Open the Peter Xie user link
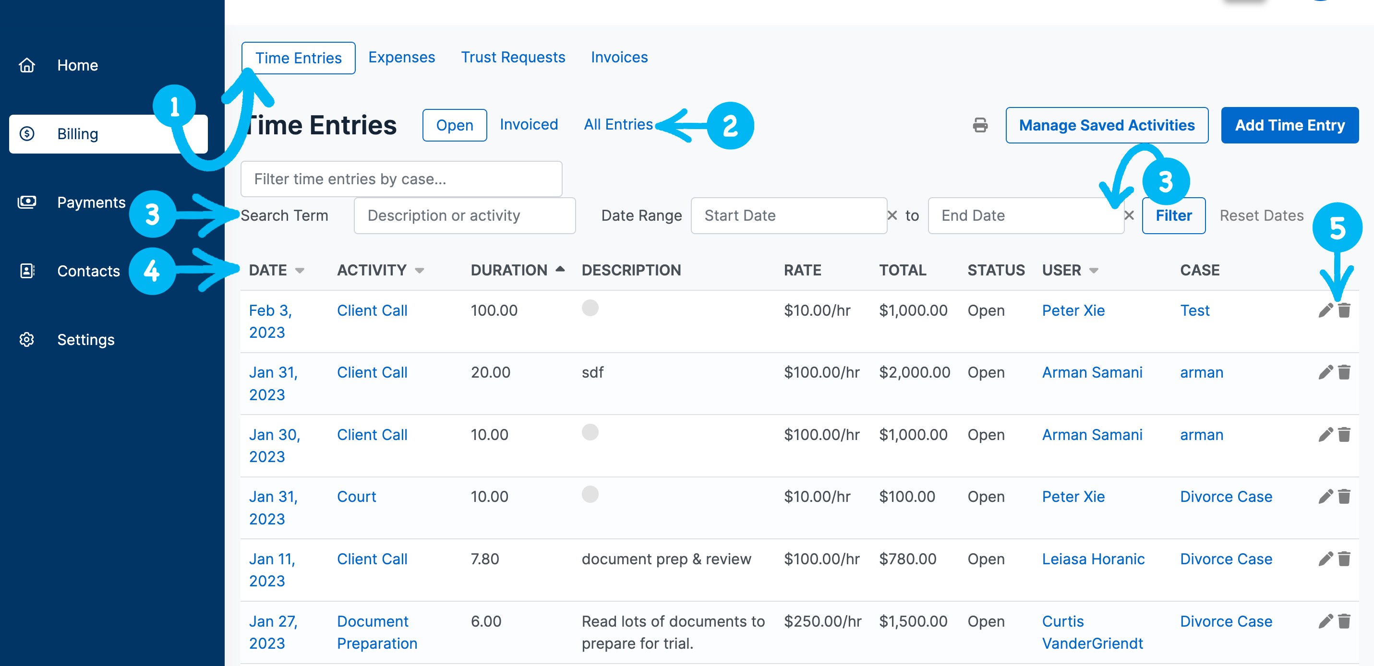The height and width of the screenshot is (666, 1374). [x=1073, y=310]
